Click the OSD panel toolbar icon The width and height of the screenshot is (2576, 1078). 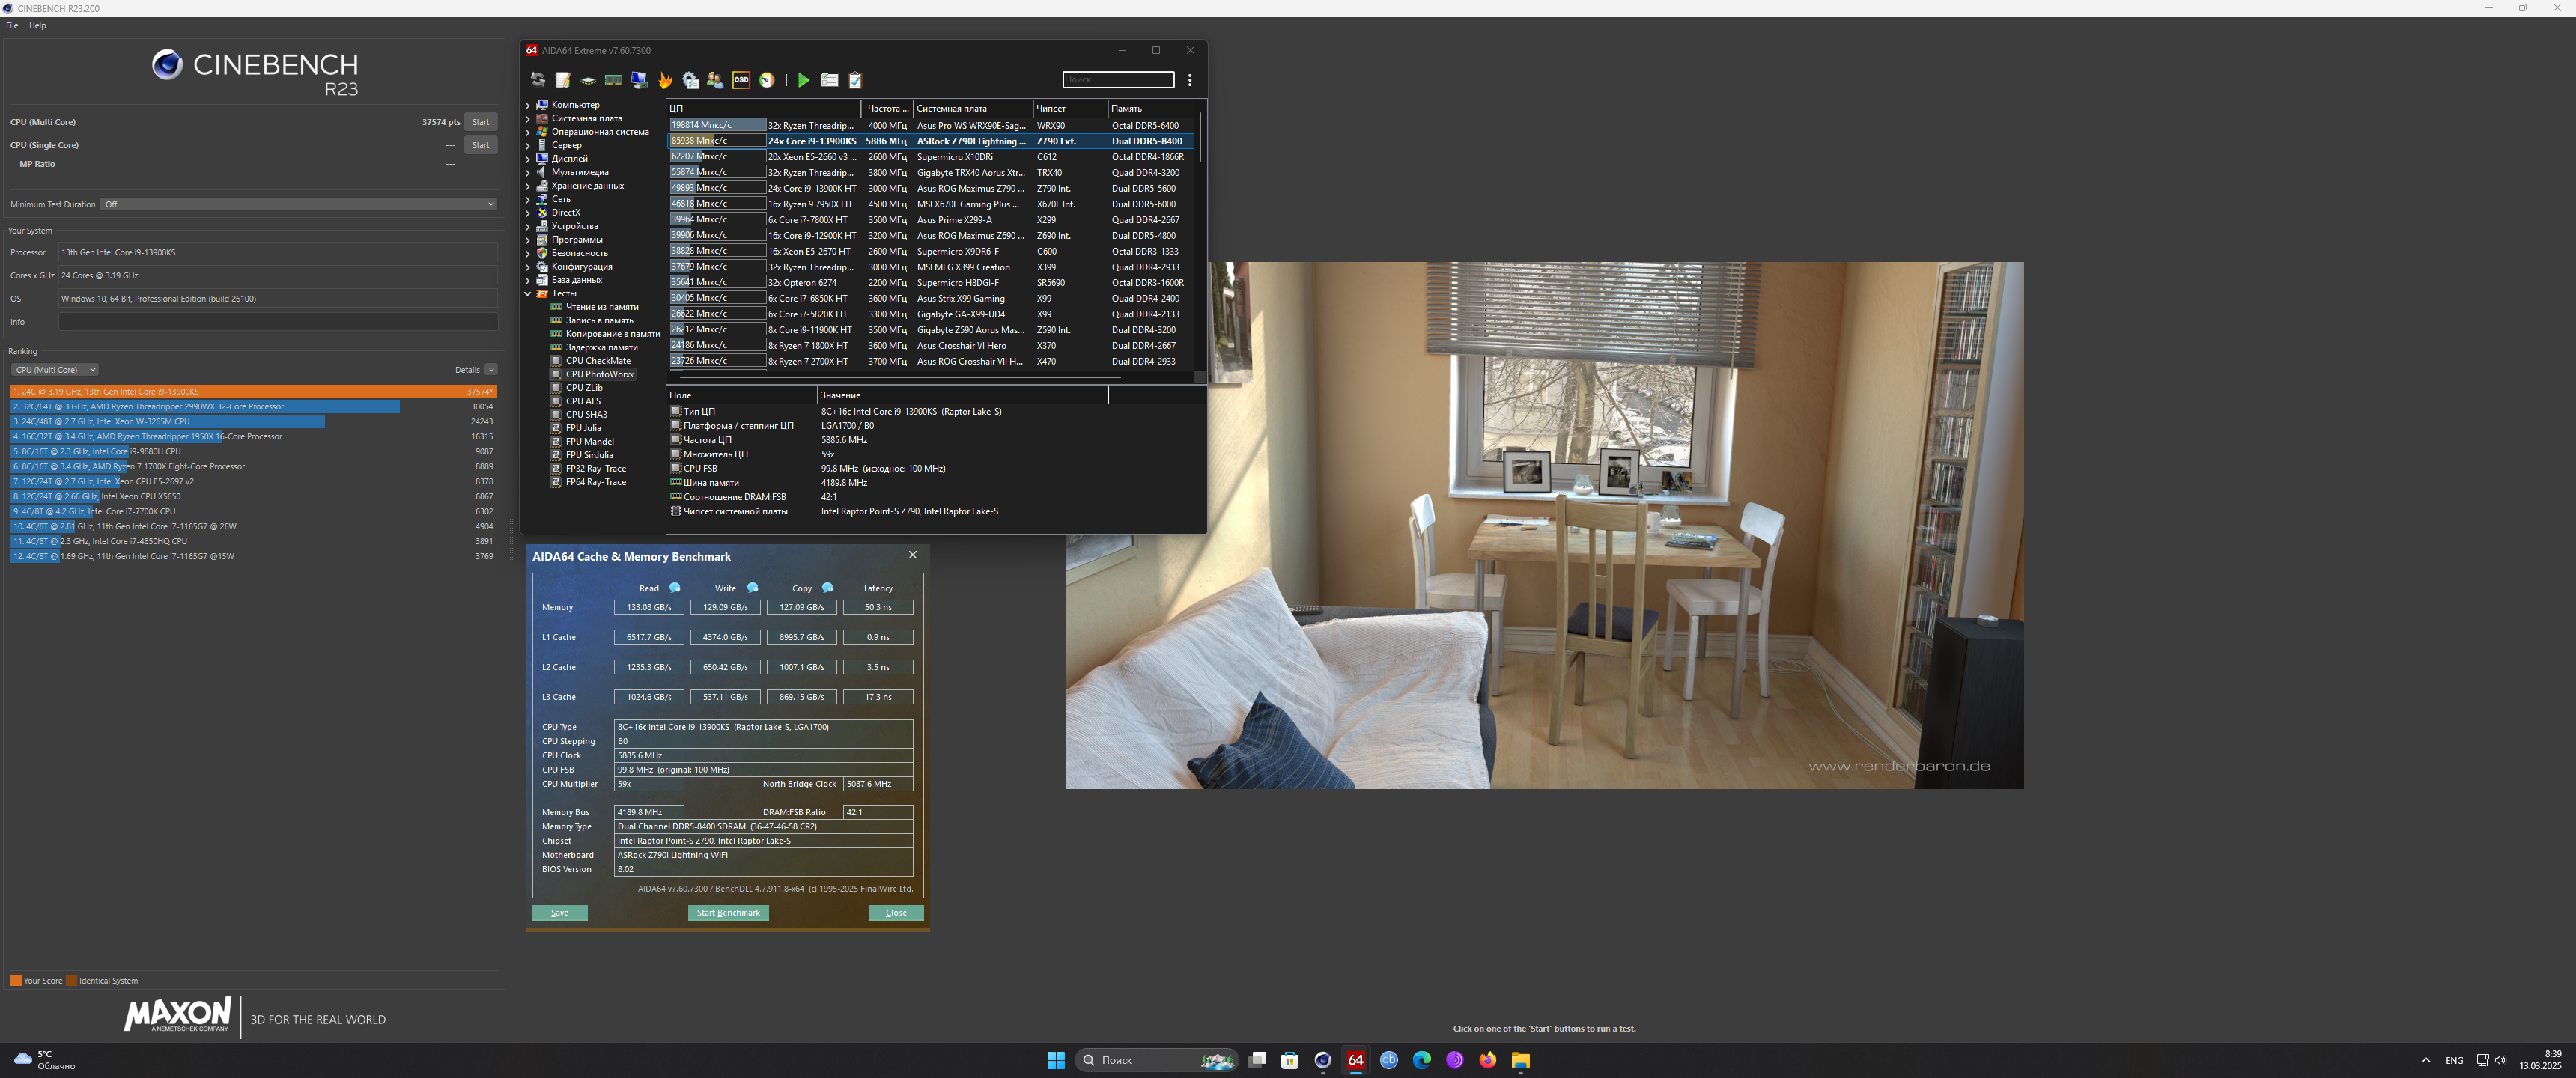coord(741,80)
